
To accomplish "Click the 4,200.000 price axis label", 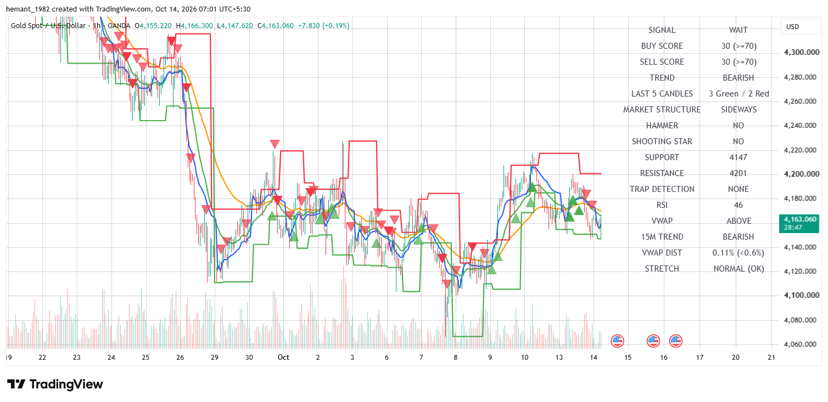I will 802,174.
